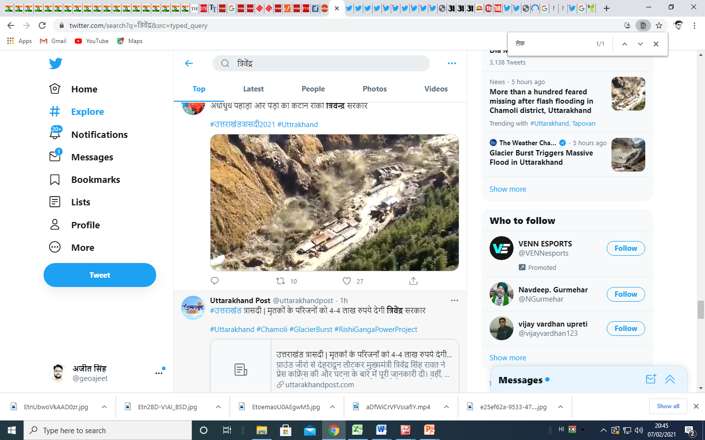Open the Gmail bookmark
The image size is (705, 440).
click(x=53, y=41)
